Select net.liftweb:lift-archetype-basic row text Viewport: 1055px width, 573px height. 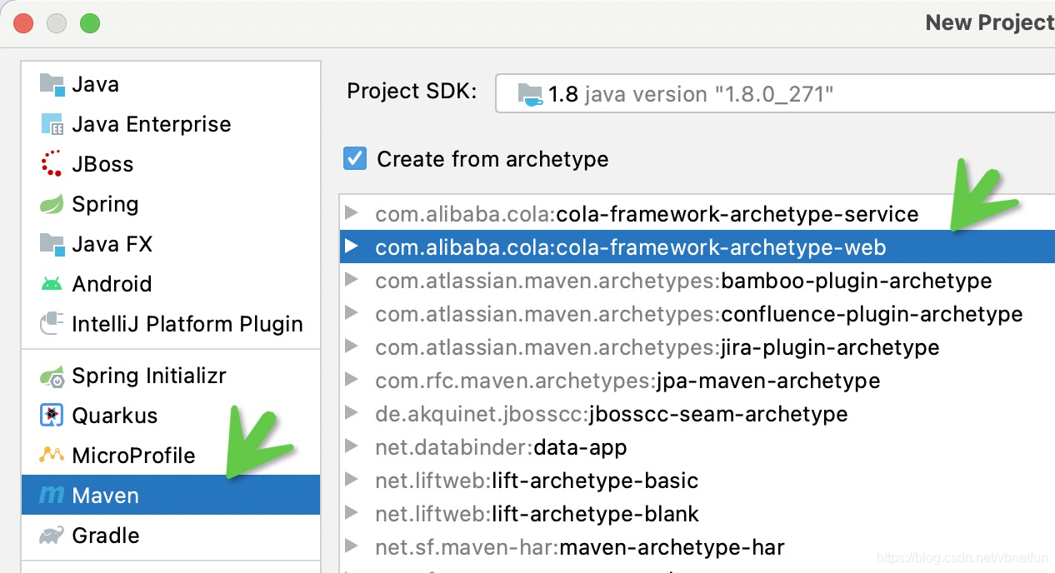tap(537, 481)
